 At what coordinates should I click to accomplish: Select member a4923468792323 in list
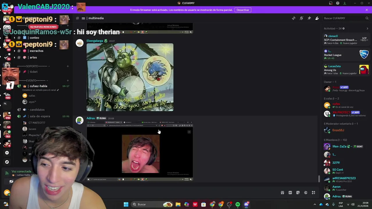coord(346,180)
